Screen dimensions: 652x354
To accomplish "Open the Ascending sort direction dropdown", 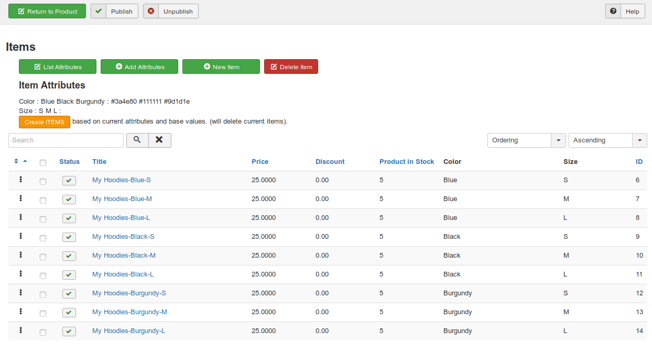I will [607, 140].
